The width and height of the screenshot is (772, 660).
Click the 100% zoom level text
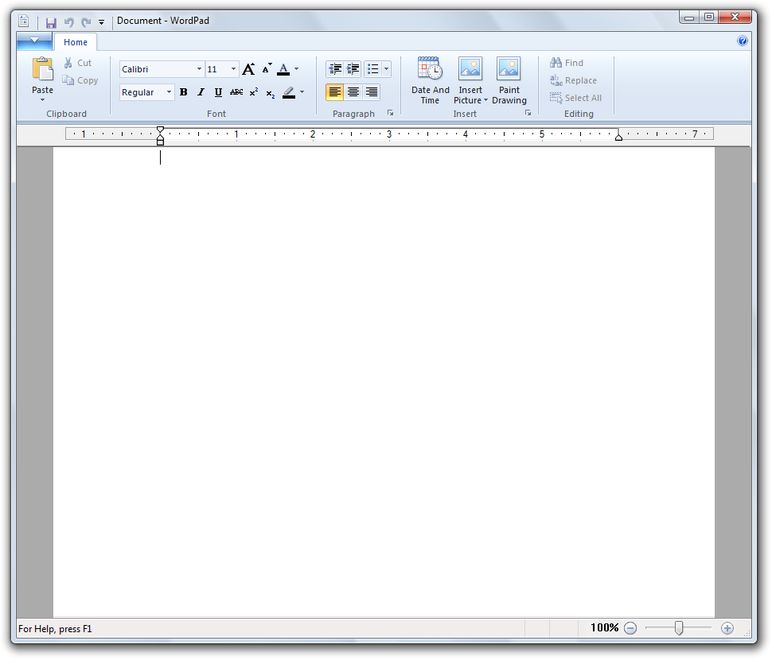click(604, 627)
